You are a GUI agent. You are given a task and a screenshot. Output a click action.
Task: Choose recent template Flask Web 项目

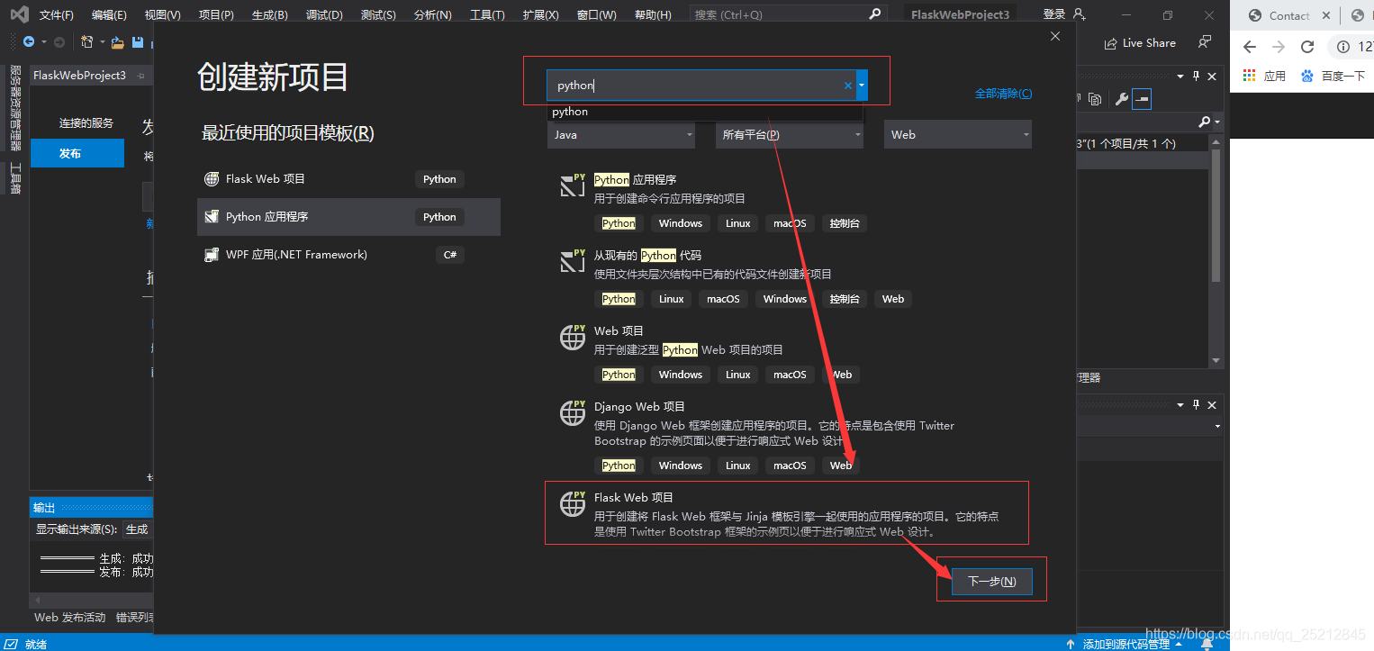coord(348,179)
